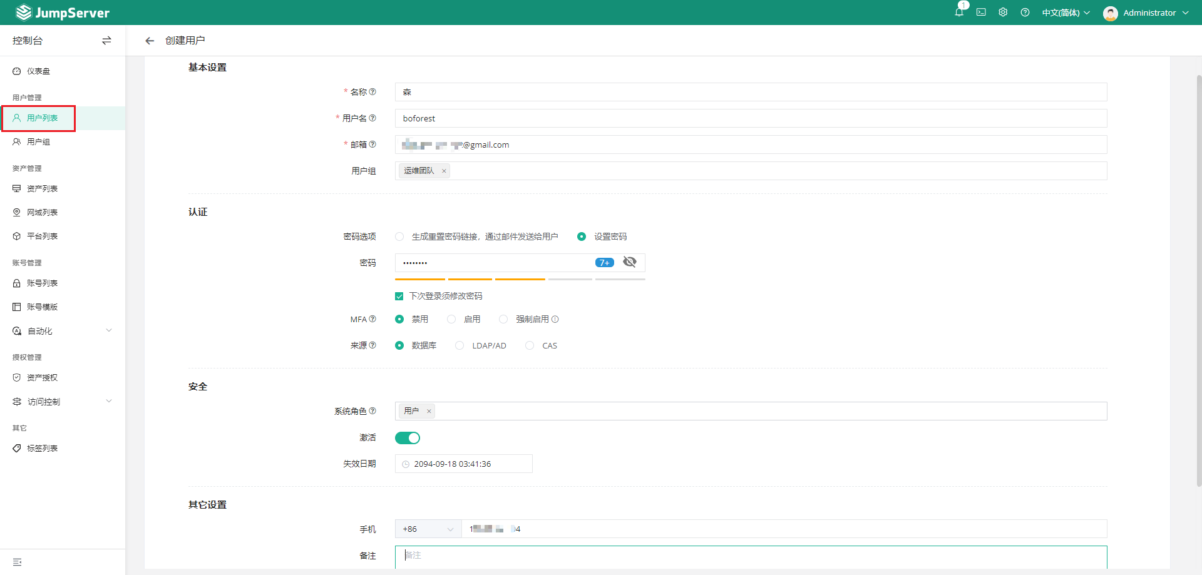The image size is (1202, 575).
Task: Click the console switch-view icon
Action: point(106,41)
